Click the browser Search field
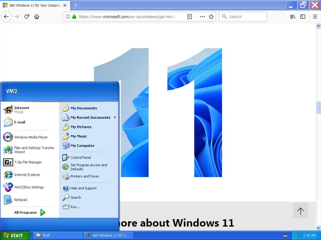This screenshot has width=321, height=240. 243,17
